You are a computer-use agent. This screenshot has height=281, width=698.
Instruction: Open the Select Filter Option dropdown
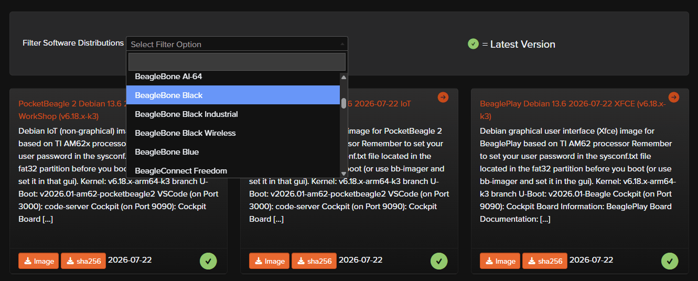(237, 44)
